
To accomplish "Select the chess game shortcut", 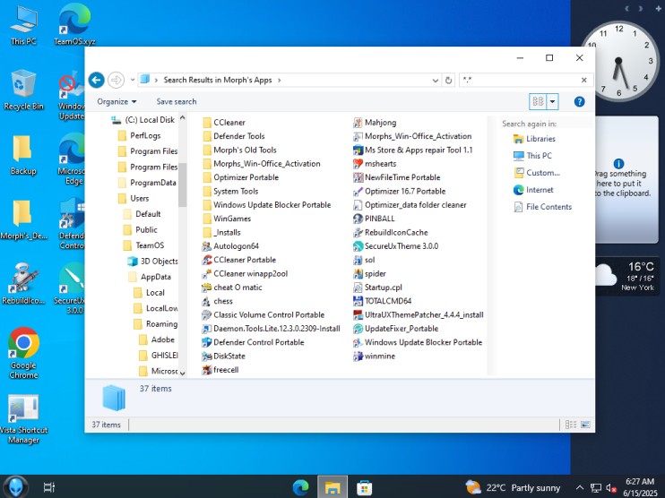I will (218, 301).
